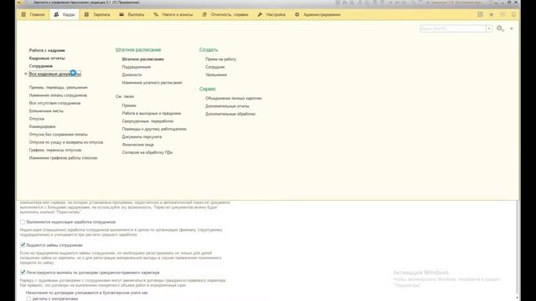This screenshot has width=536, height=301.
Task: Open Командировки link
Action: pyautogui.click(x=43, y=126)
